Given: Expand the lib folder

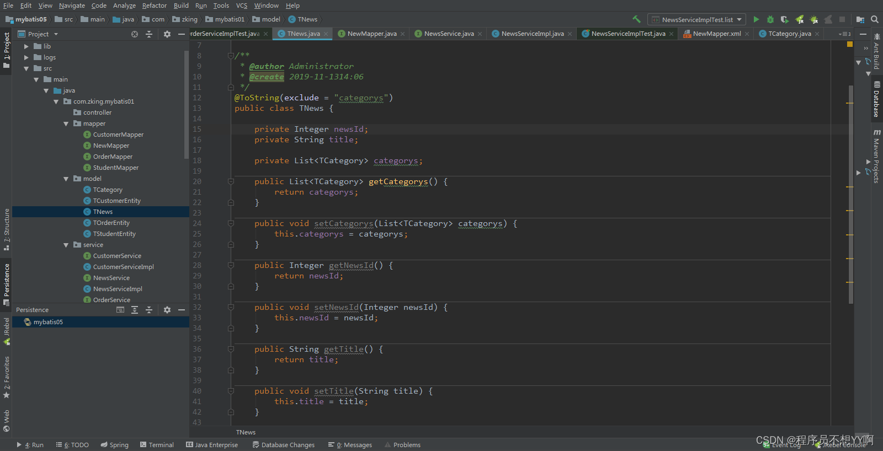Looking at the screenshot, I should [26, 46].
